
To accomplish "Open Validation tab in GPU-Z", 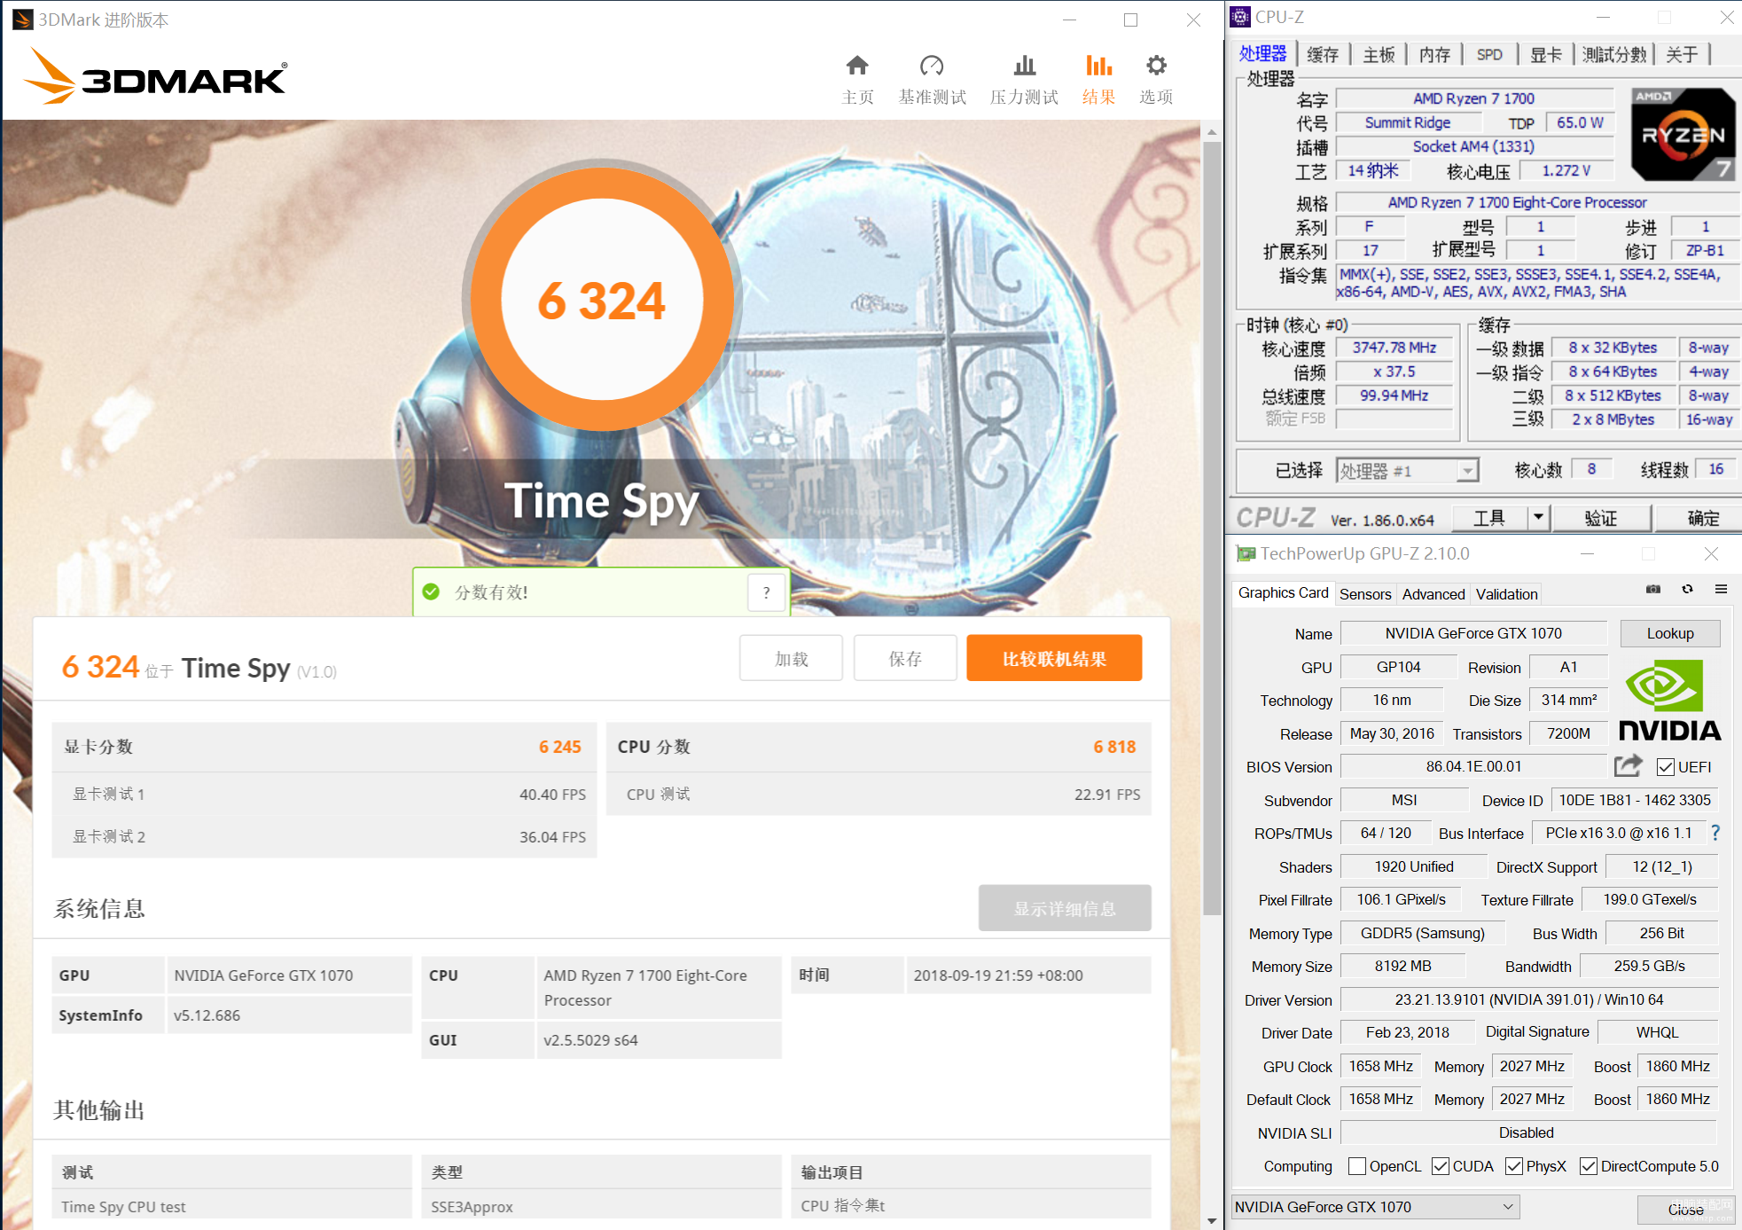I will click(1506, 594).
